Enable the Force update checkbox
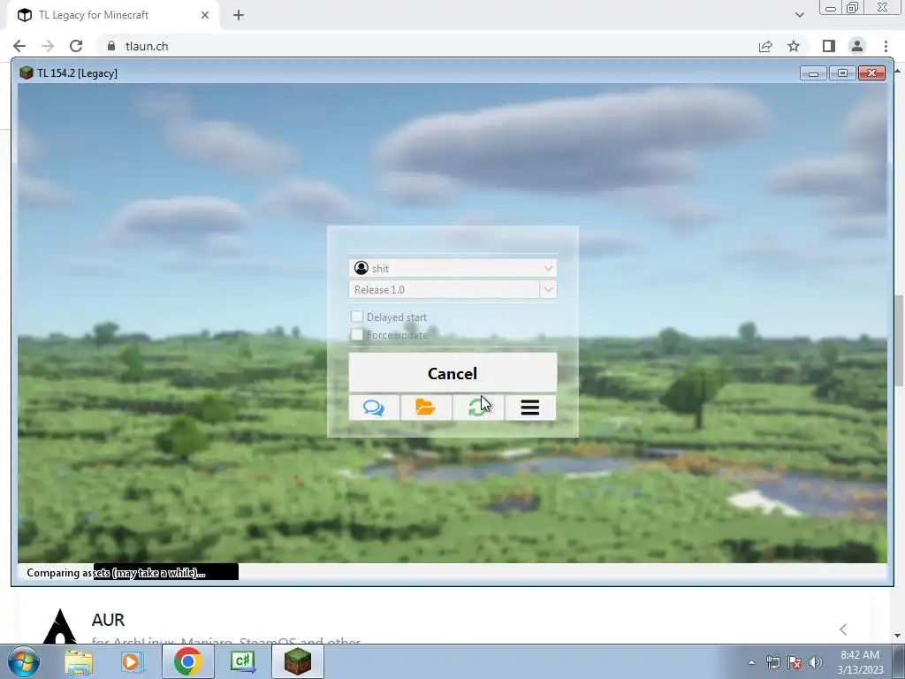The height and width of the screenshot is (679, 905). 357,335
